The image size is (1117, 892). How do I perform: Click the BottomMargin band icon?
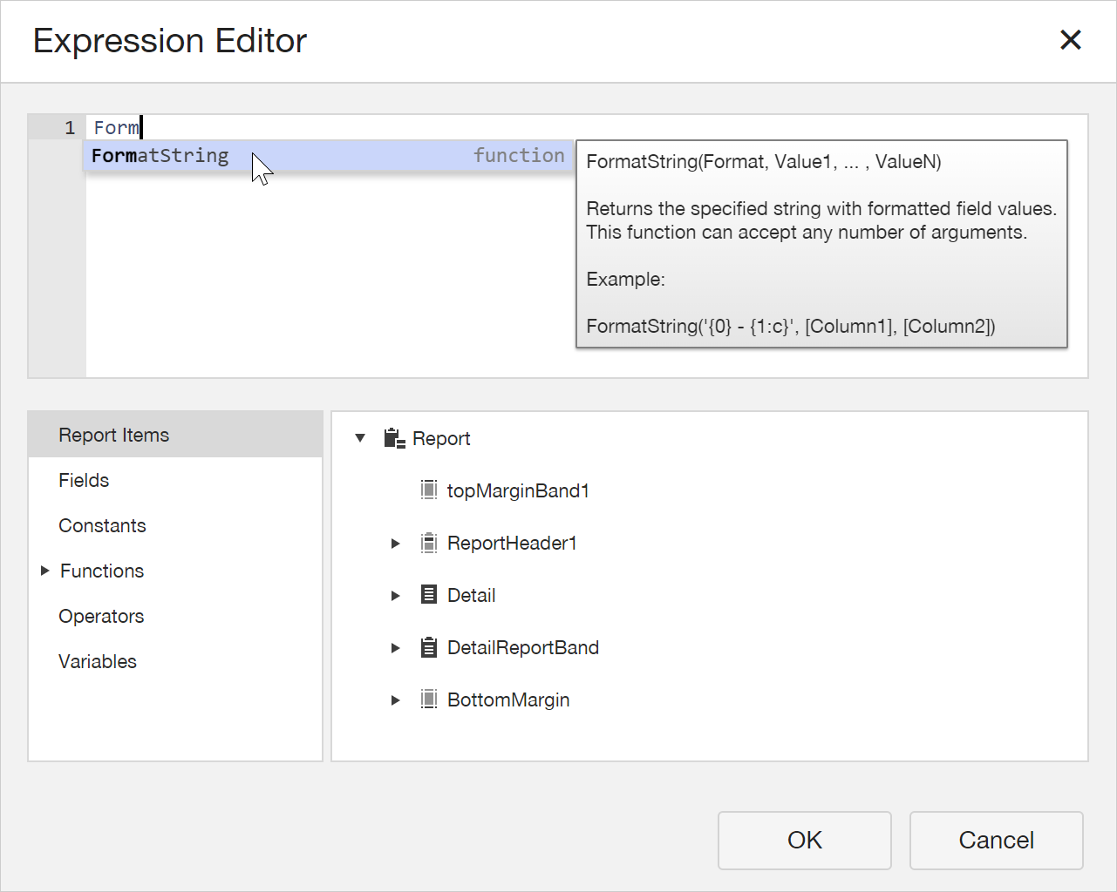click(429, 699)
